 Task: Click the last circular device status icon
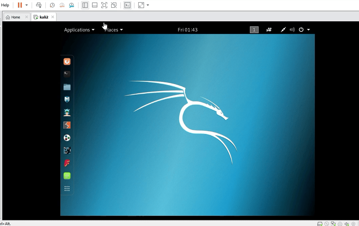click(353, 224)
